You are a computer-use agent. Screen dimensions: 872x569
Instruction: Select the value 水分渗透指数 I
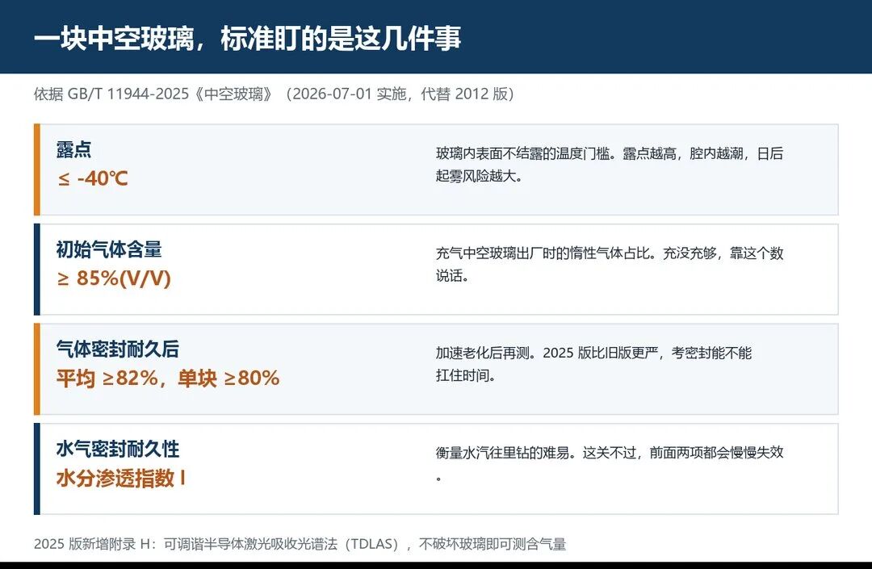120,478
